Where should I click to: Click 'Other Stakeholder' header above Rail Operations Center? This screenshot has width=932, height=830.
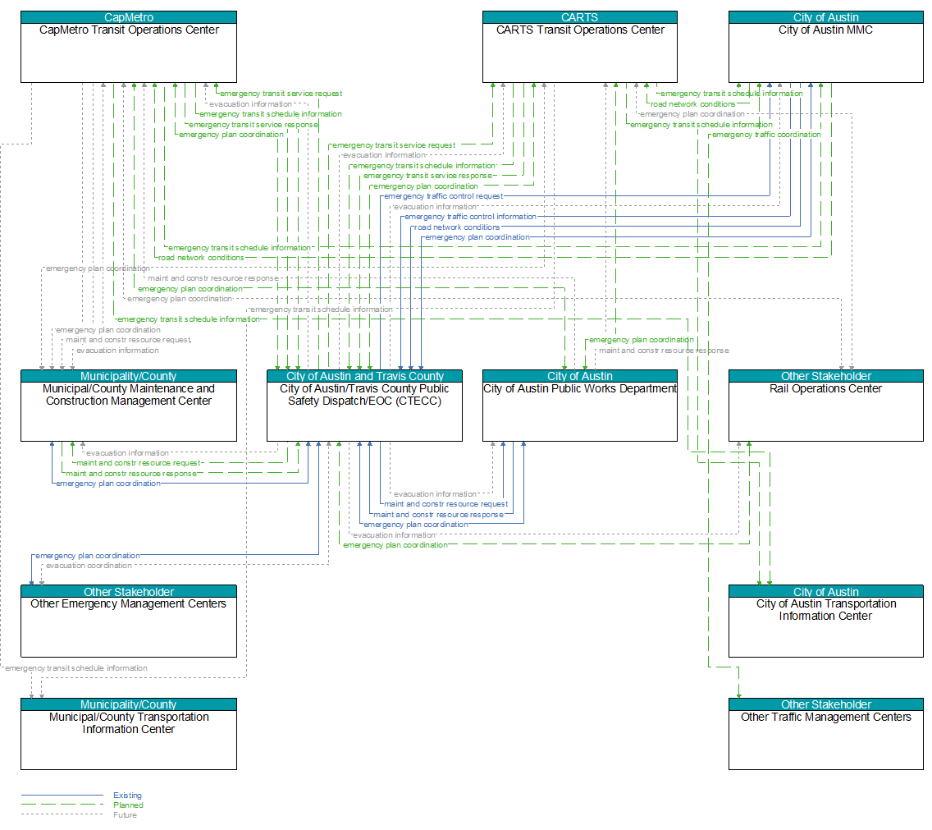point(825,376)
